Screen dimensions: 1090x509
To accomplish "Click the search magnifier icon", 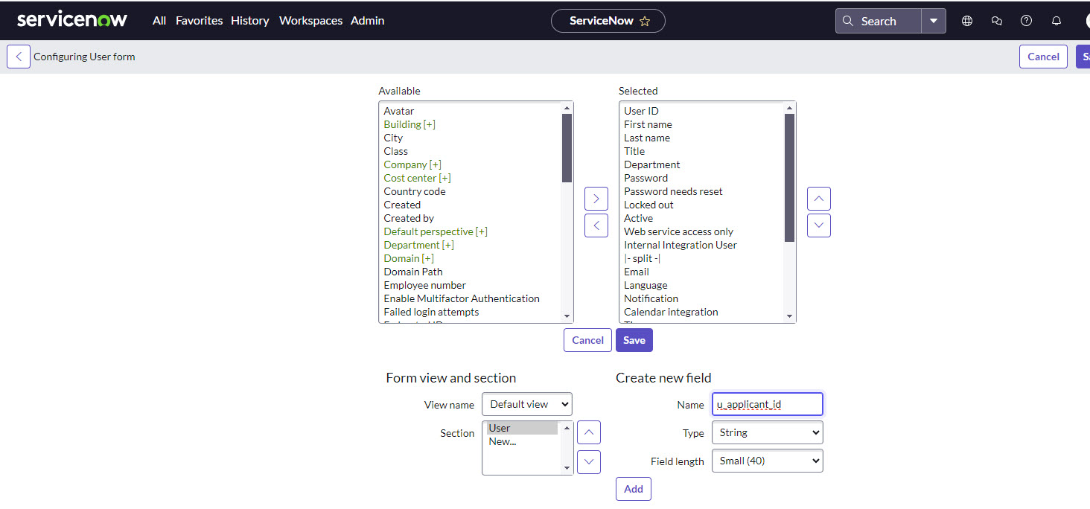I will 847,21.
